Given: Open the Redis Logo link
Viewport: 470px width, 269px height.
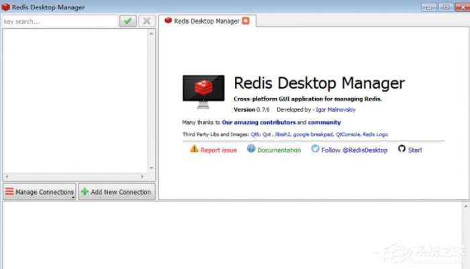Looking at the screenshot, I should 375,134.
